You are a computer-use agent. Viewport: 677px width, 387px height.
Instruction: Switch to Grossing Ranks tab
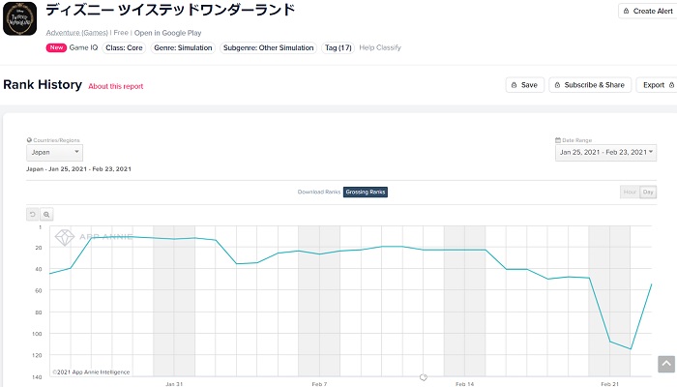[366, 192]
